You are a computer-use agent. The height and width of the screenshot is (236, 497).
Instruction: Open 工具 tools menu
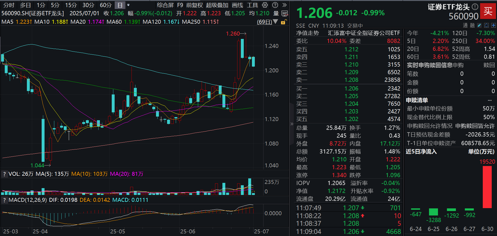pyautogui.click(x=252, y=5)
